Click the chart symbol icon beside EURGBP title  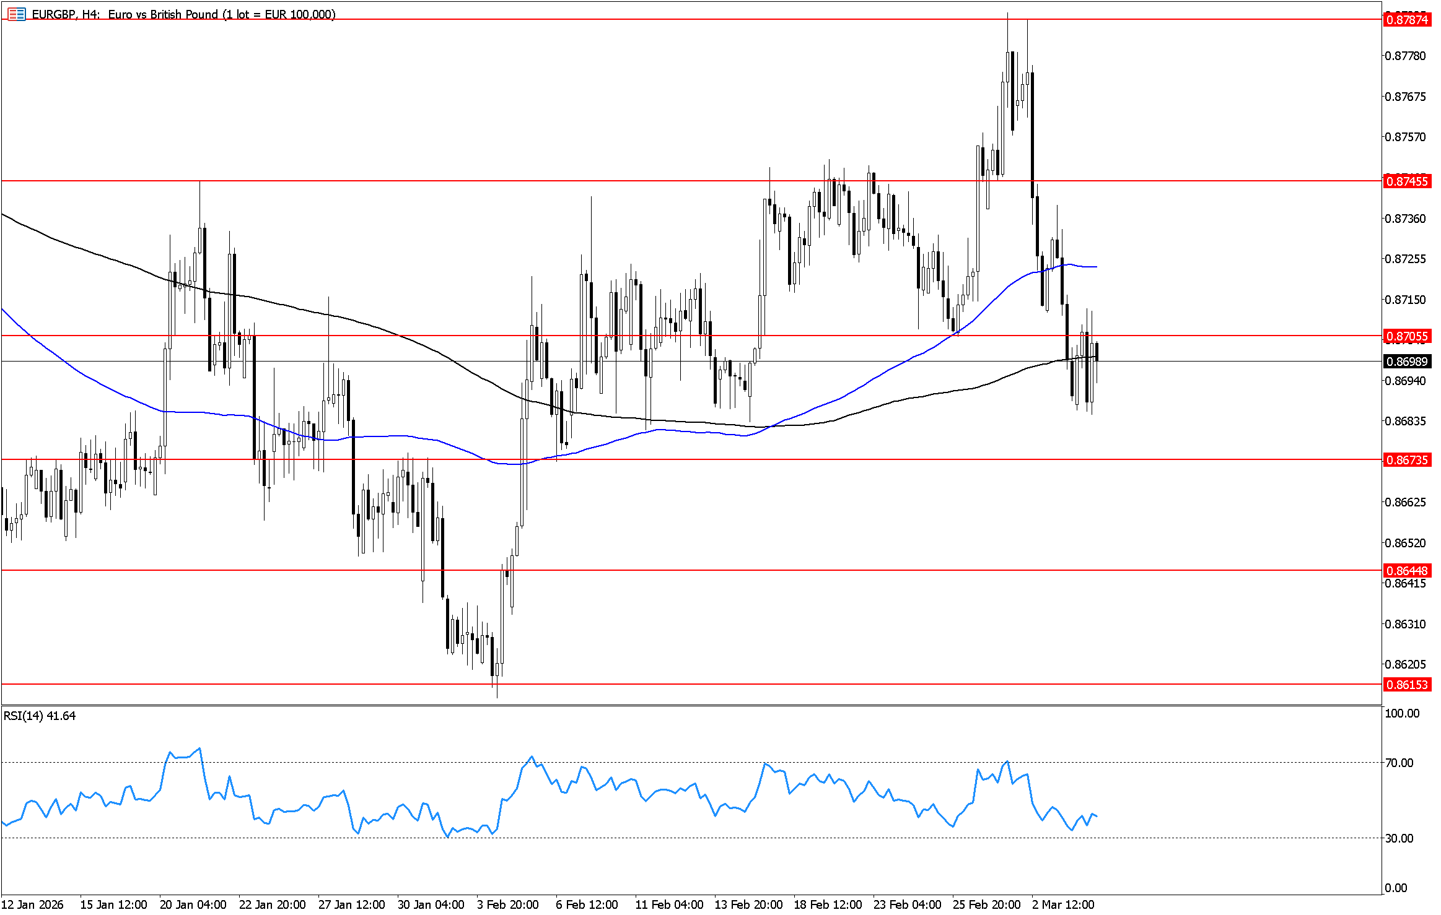click(x=17, y=14)
